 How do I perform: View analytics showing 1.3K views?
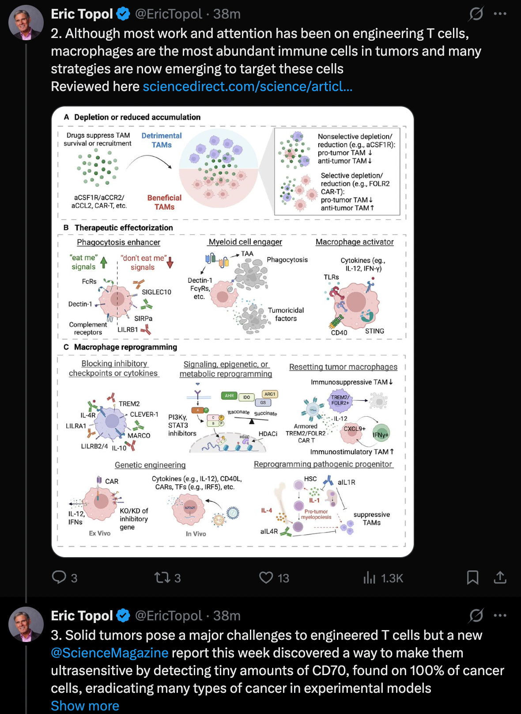coord(370,577)
